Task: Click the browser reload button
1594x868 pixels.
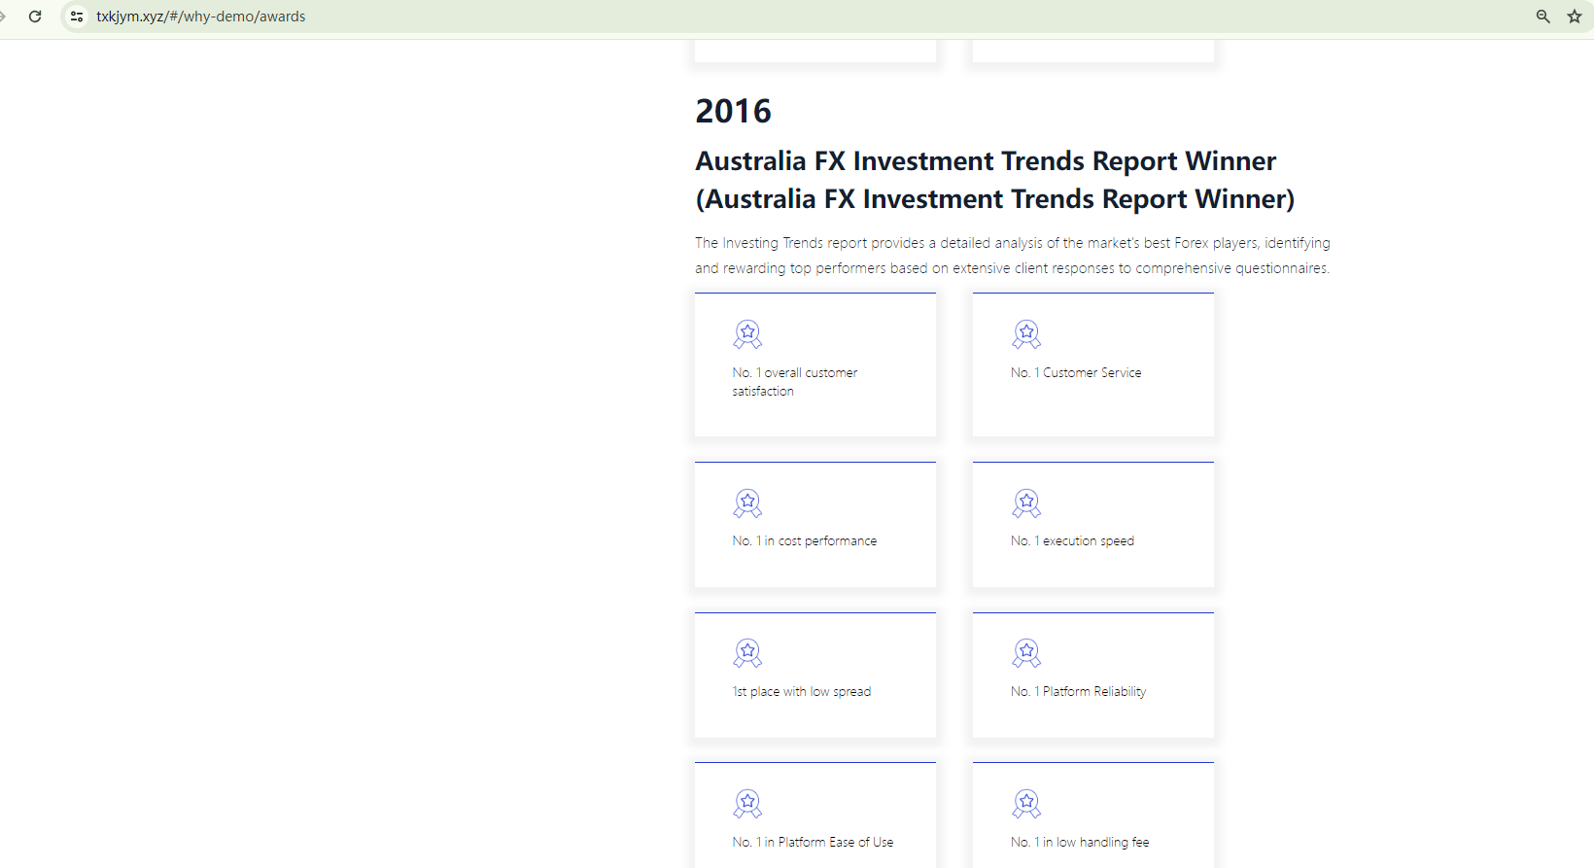Action: [x=35, y=17]
